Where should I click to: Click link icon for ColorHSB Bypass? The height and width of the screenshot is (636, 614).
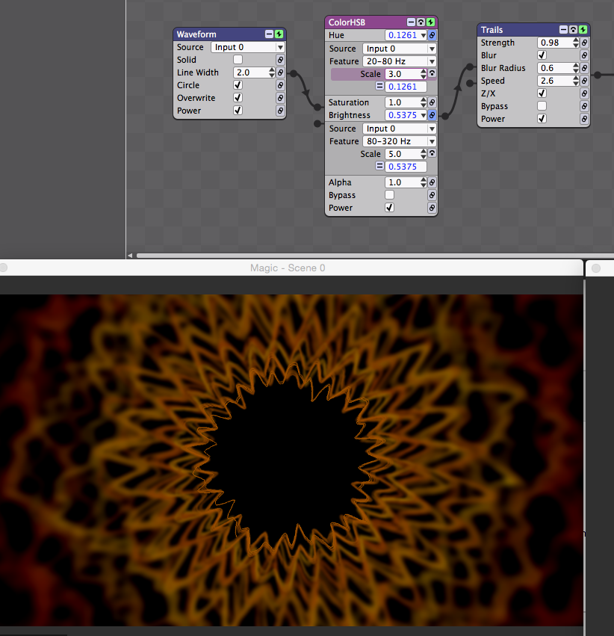432,195
